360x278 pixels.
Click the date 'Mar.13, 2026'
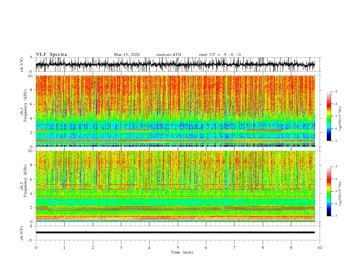pos(127,55)
